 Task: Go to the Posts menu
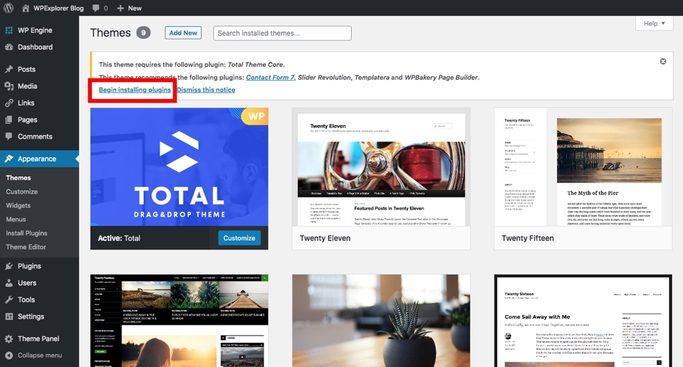27,69
